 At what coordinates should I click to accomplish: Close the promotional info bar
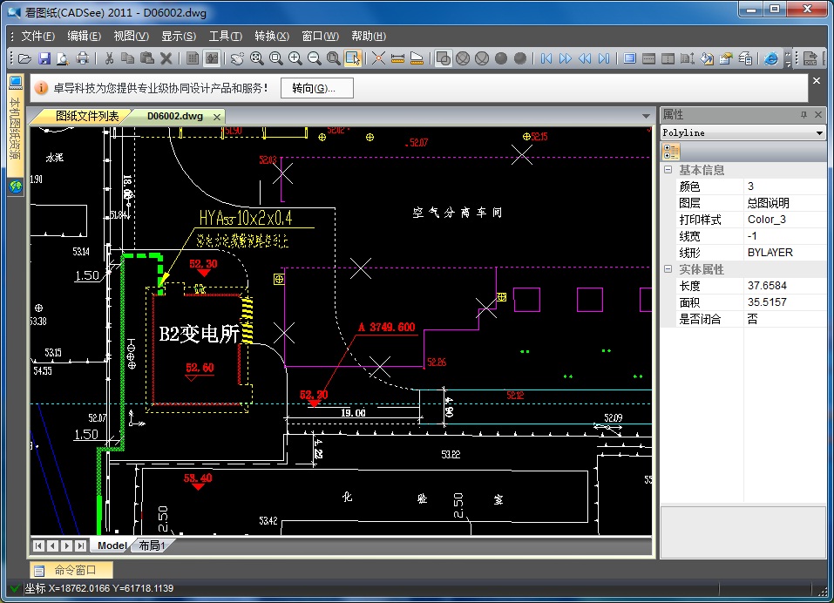(x=817, y=81)
